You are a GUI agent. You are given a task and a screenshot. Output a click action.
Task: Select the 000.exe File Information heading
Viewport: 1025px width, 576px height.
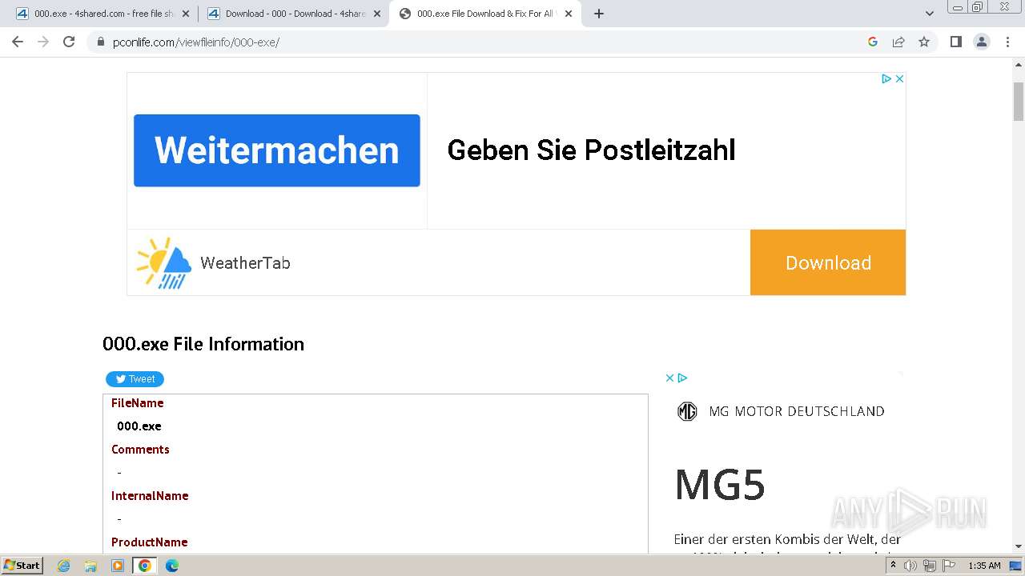203,344
